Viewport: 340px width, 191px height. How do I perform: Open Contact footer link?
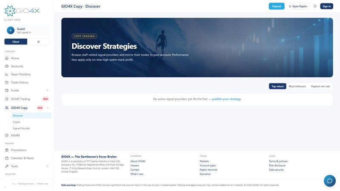click(x=135, y=170)
